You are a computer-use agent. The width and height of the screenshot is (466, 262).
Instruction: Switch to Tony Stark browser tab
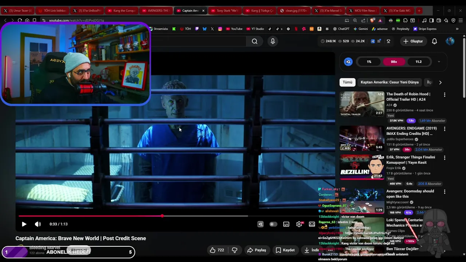[x=225, y=11]
